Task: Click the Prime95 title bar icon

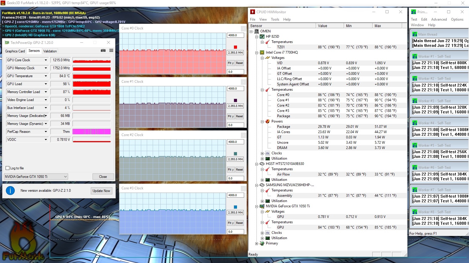Action: pos(414,12)
